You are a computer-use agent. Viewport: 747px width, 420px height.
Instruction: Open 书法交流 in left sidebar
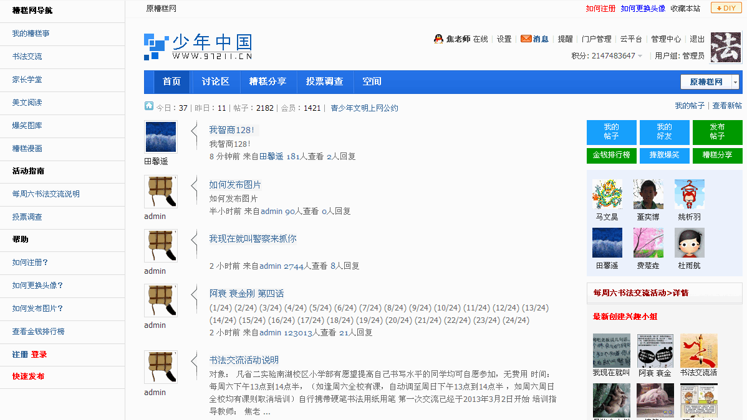(27, 56)
